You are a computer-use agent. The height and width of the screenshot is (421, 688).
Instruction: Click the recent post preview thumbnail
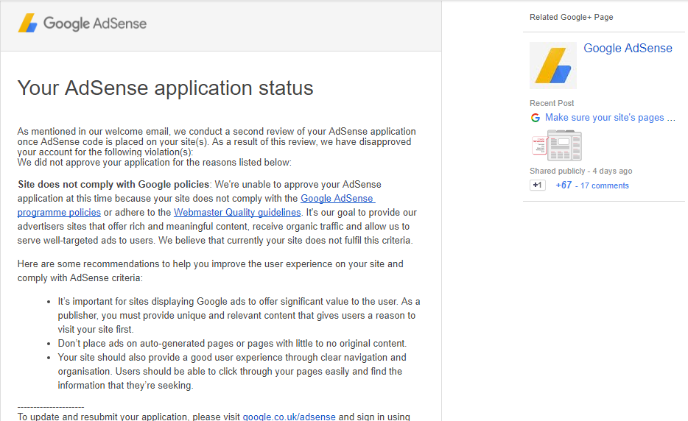[x=556, y=144]
